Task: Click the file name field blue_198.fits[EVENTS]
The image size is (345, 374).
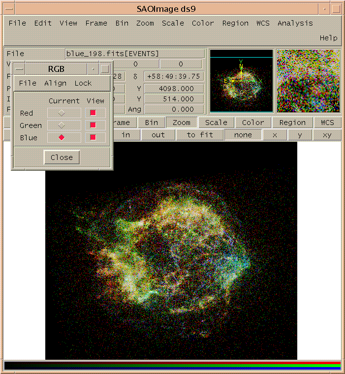Action: click(x=135, y=54)
